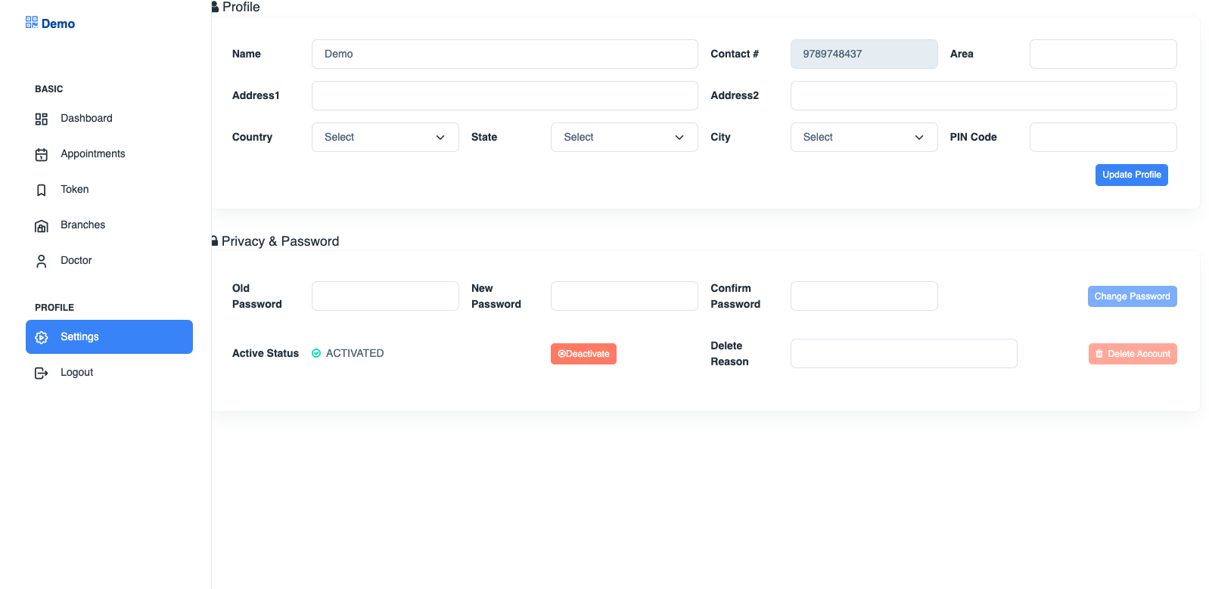Click the Settings gear icon

42,337
